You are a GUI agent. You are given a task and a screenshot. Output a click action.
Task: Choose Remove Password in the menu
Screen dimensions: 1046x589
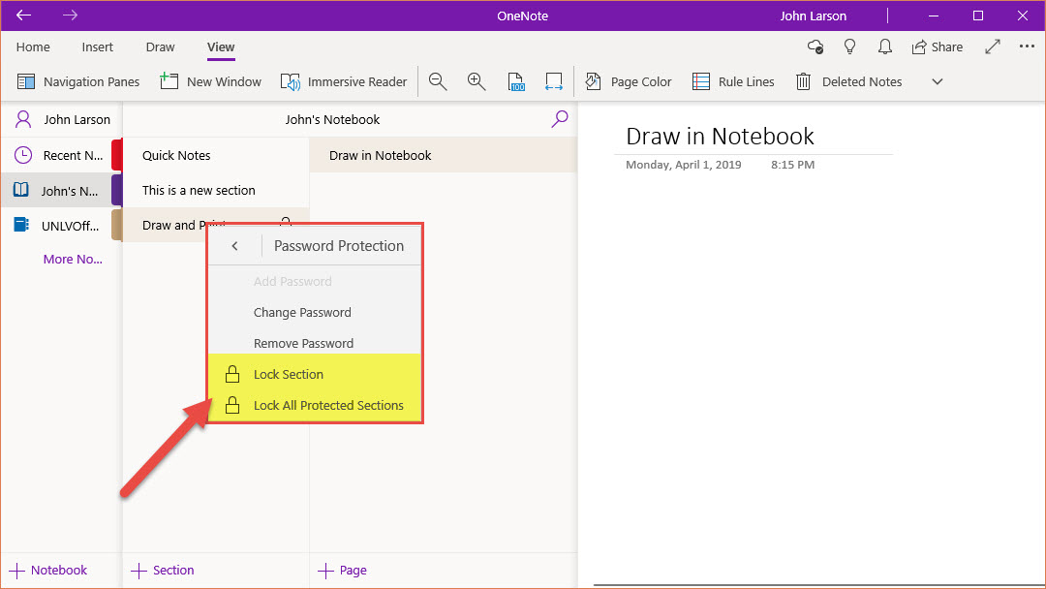303,344
